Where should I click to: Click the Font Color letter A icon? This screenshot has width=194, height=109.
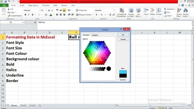tap(51, 15)
